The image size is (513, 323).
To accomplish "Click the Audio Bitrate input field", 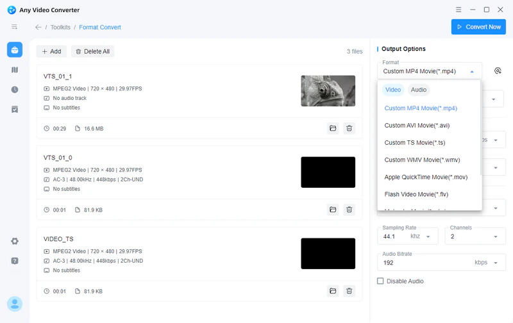I will tap(423, 262).
